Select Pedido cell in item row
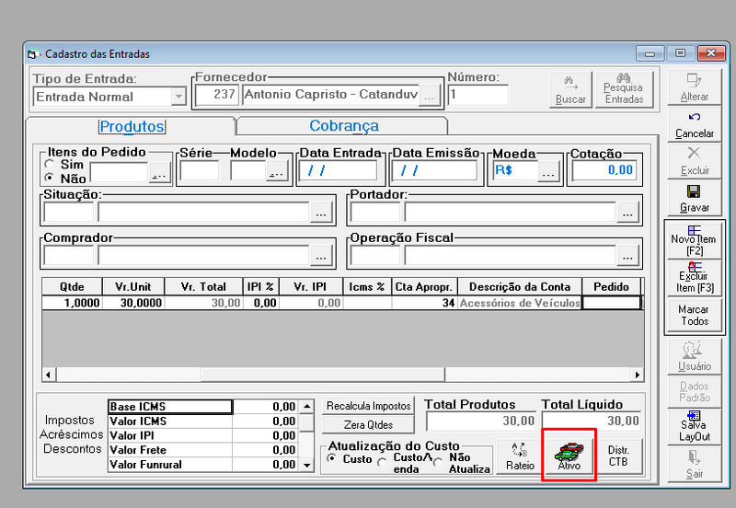The image size is (736, 508). [611, 303]
